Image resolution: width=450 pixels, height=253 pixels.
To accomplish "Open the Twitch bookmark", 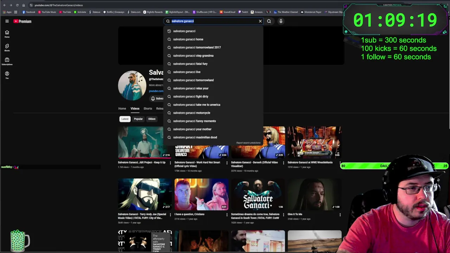I will point(243,12).
